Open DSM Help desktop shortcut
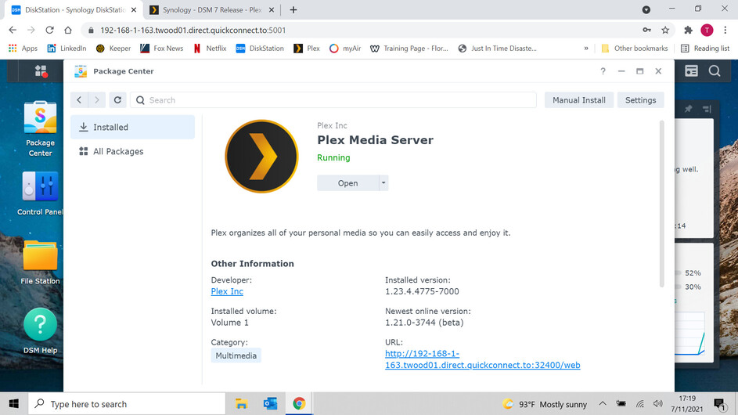This screenshot has width=738, height=415. tap(40, 331)
